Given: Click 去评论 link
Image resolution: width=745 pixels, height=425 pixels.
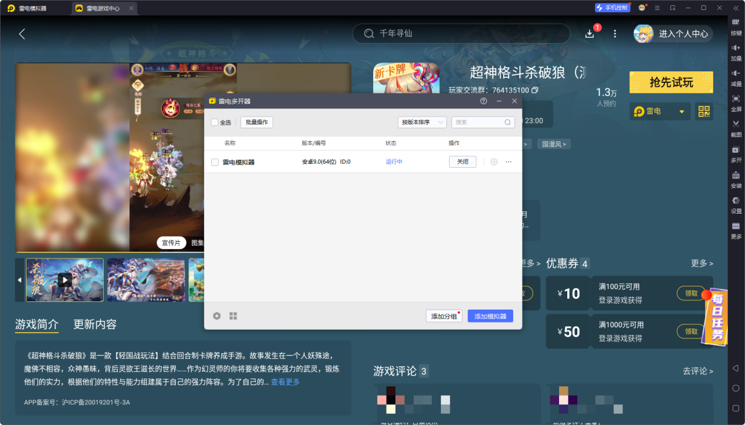Looking at the screenshot, I should [x=698, y=371].
